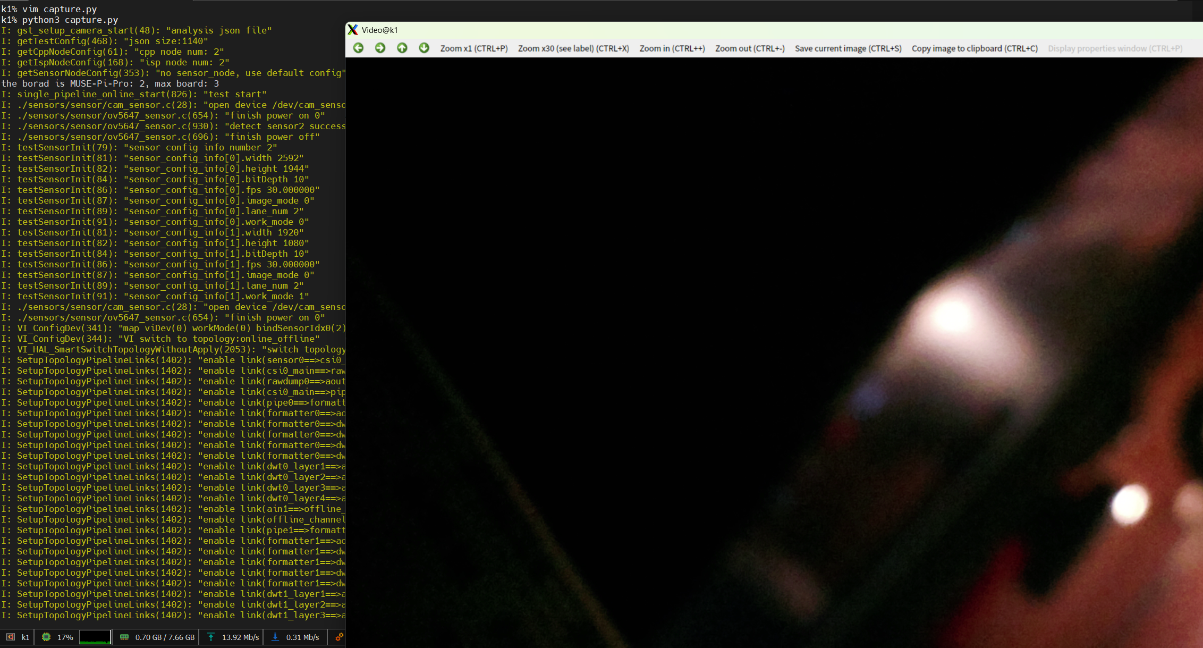Click Display properties window item

[1115, 48]
